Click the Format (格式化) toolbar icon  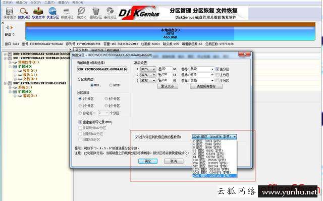pyautogui.click(x=81, y=13)
